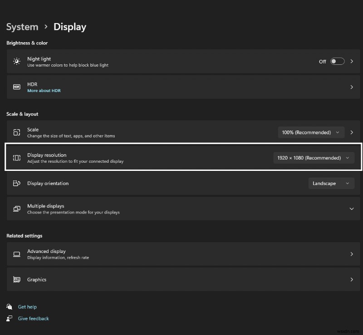
Task: Open the Display resolution dropdown
Action: click(x=314, y=158)
